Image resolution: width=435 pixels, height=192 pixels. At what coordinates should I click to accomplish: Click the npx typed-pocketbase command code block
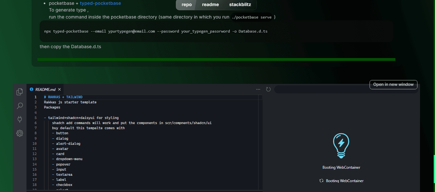pos(216,31)
